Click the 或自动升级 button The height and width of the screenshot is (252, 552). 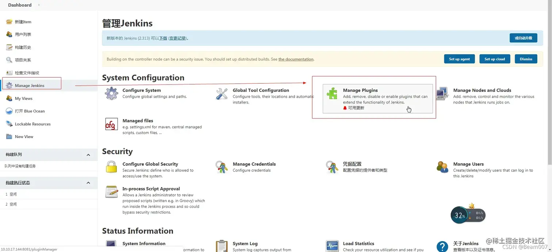[523, 38]
